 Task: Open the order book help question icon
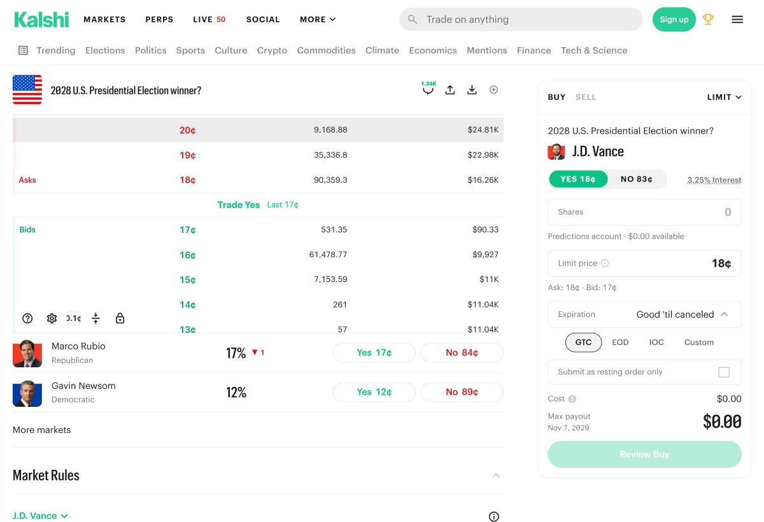click(27, 318)
